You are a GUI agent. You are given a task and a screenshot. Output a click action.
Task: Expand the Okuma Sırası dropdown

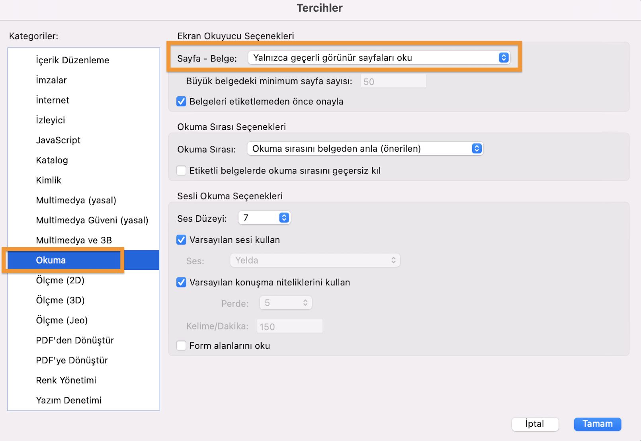pyautogui.click(x=365, y=148)
